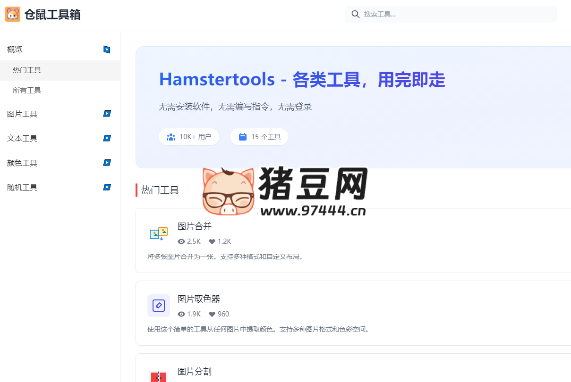Click the 1.2K likes count
The image size is (571, 382).
click(224, 241)
